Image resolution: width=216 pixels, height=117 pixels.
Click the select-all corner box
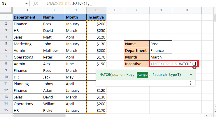coord(6,10)
